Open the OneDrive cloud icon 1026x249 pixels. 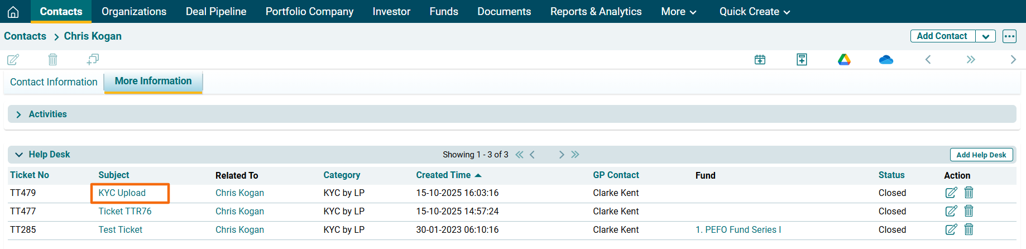click(x=886, y=59)
